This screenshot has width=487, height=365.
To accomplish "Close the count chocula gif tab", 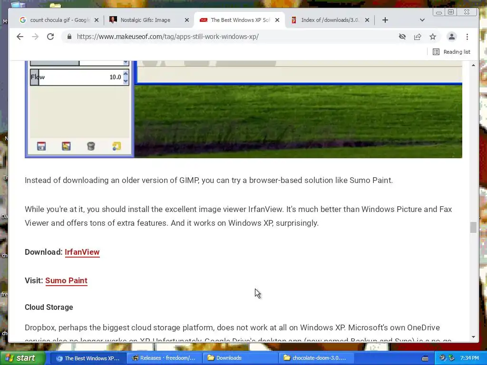I will click(x=97, y=20).
